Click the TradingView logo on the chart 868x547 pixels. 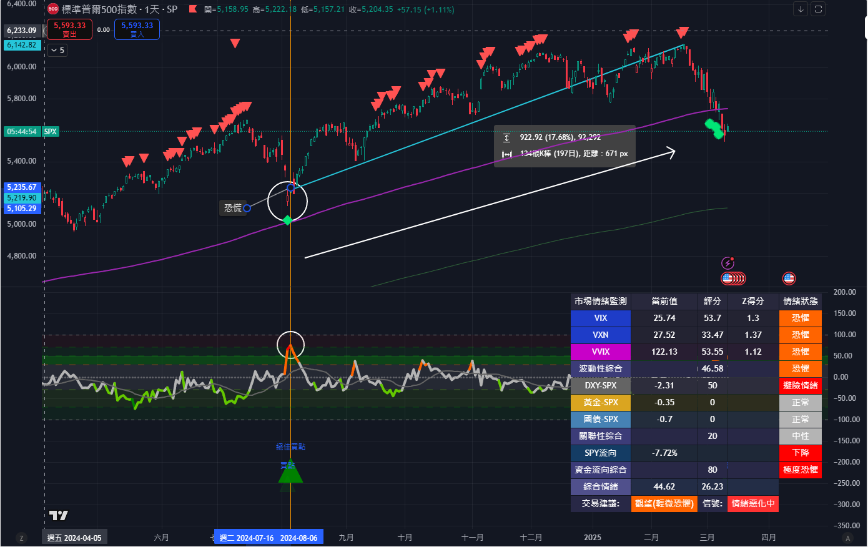click(59, 515)
